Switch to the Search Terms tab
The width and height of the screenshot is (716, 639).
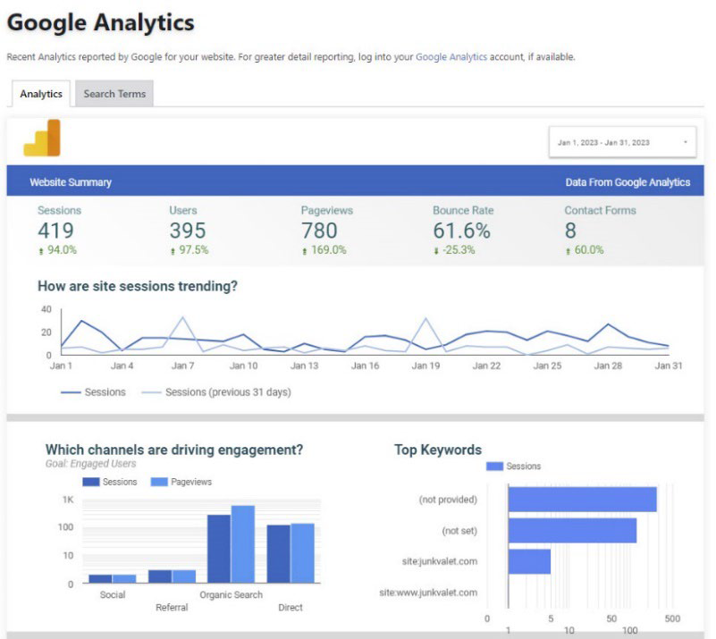point(114,94)
